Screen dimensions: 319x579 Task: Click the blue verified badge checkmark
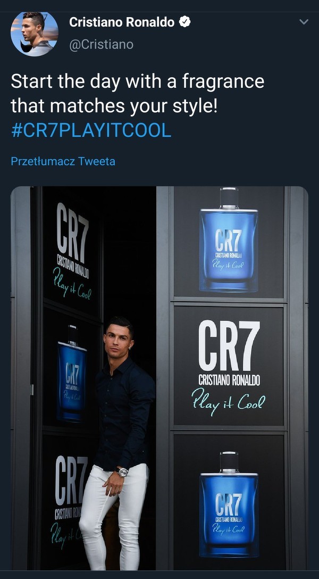(x=184, y=22)
